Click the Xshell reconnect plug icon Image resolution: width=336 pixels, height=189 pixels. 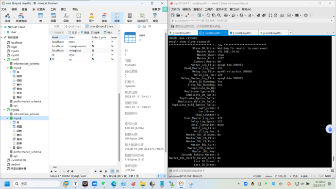coord(187,15)
